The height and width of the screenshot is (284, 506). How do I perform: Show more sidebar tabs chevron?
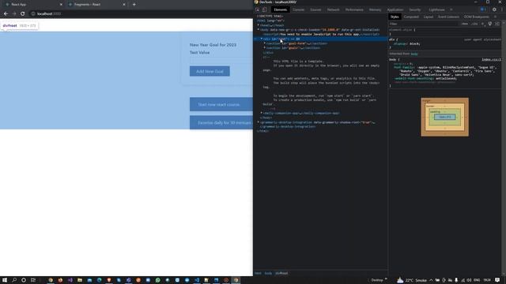[496, 17]
